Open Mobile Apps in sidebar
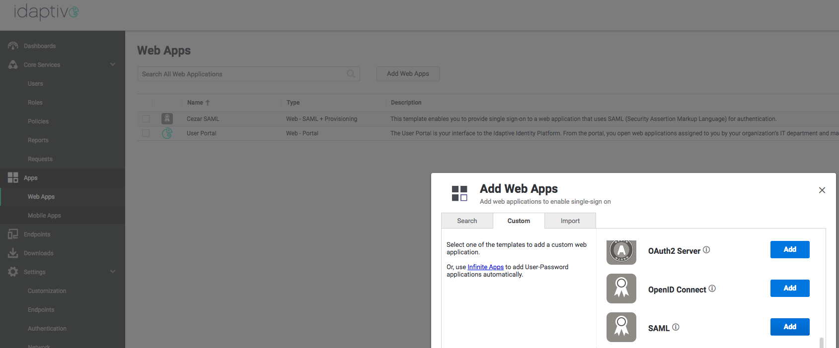This screenshot has height=348, width=839. pyautogui.click(x=44, y=216)
